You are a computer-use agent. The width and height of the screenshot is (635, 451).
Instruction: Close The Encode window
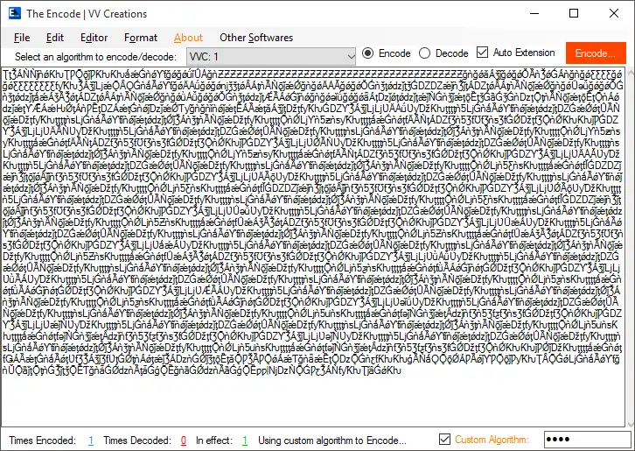[x=613, y=13]
